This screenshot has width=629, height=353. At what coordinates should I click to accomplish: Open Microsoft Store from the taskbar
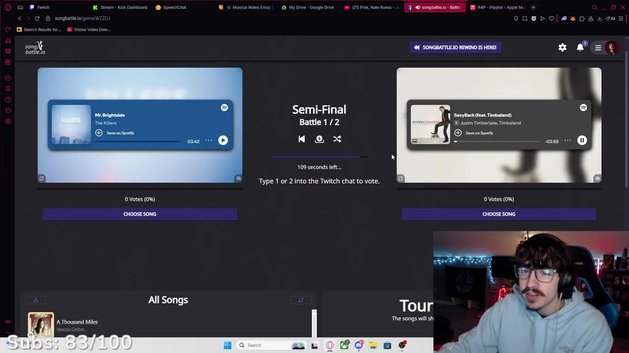coord(387,346)
